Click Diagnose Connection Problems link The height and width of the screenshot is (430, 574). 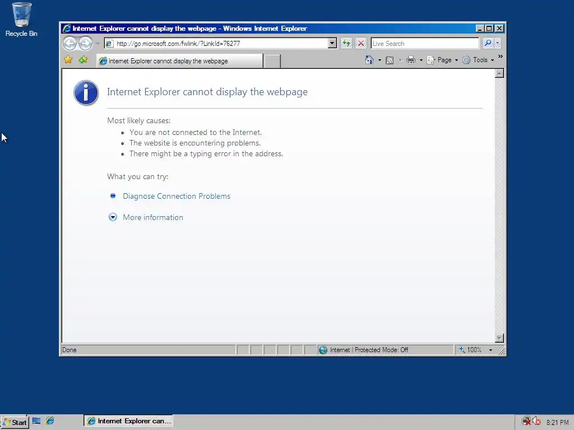(x=177, y=196)
